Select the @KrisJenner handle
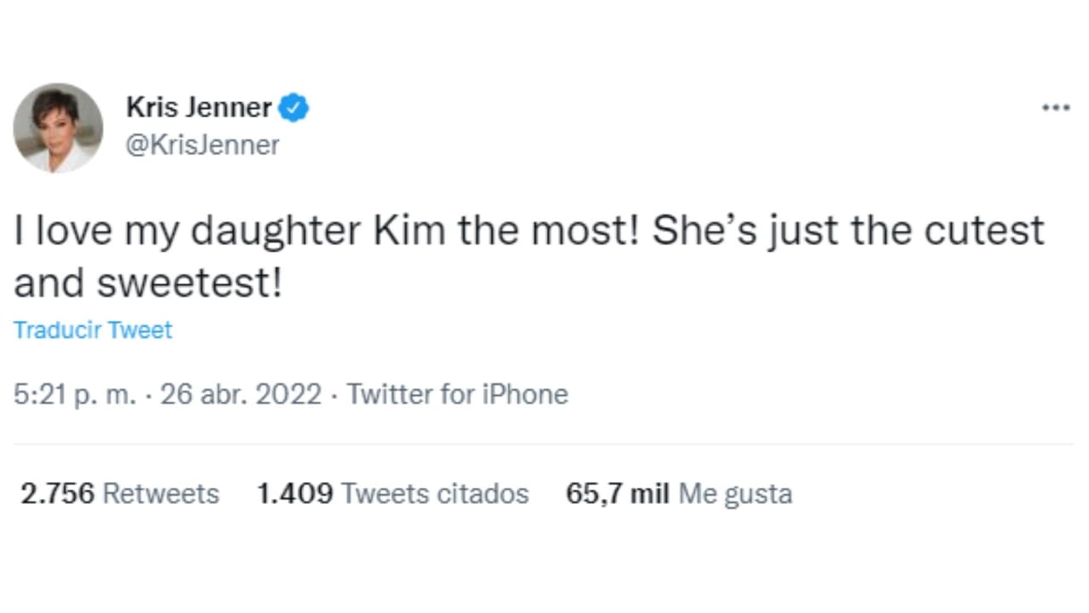The height and width of the screenshot is (613, 1089). (x=202, y=145)
